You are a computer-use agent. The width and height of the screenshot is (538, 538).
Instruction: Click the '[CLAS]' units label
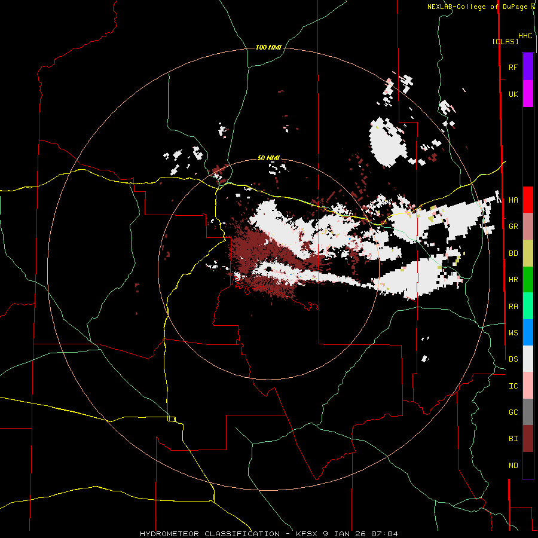(505, 41)
